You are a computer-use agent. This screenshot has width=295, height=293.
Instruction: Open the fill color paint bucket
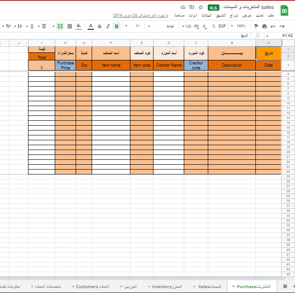[79, 26]
